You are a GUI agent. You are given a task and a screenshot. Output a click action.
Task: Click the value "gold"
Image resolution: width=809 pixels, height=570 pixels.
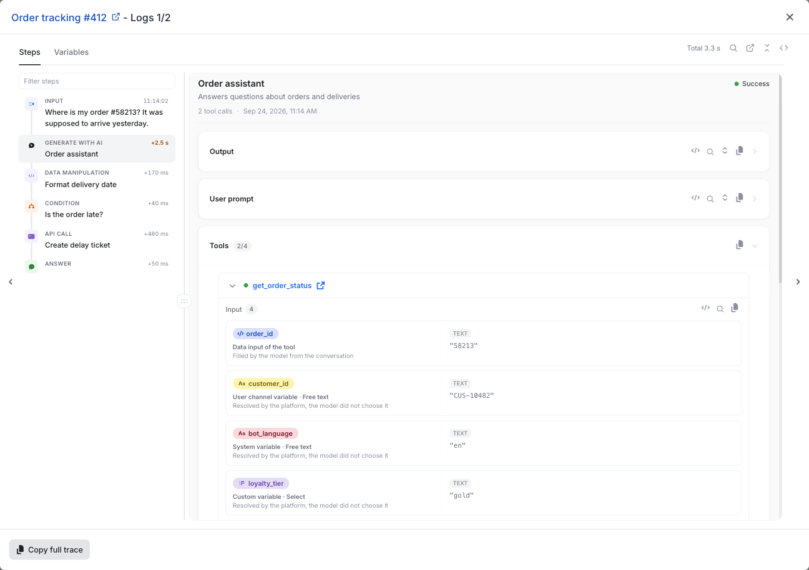click(462, 495)
